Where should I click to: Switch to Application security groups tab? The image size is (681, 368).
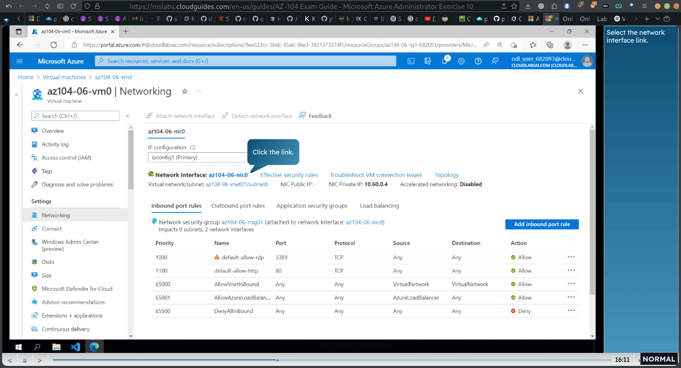coord(312,206)
